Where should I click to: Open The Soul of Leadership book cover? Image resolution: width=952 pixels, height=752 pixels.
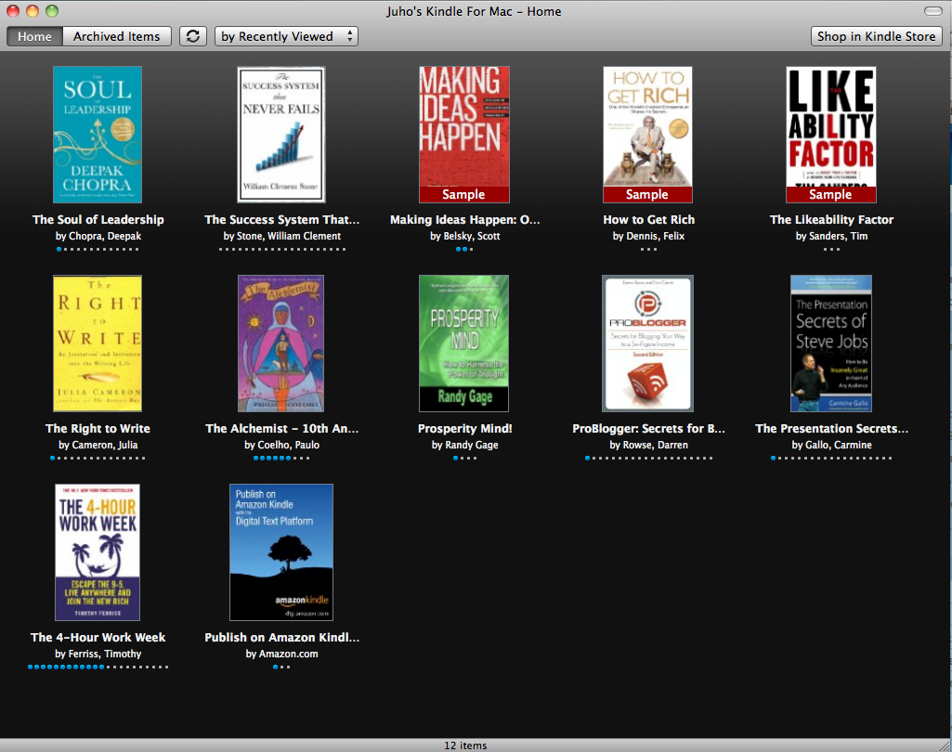pos(98,134)
